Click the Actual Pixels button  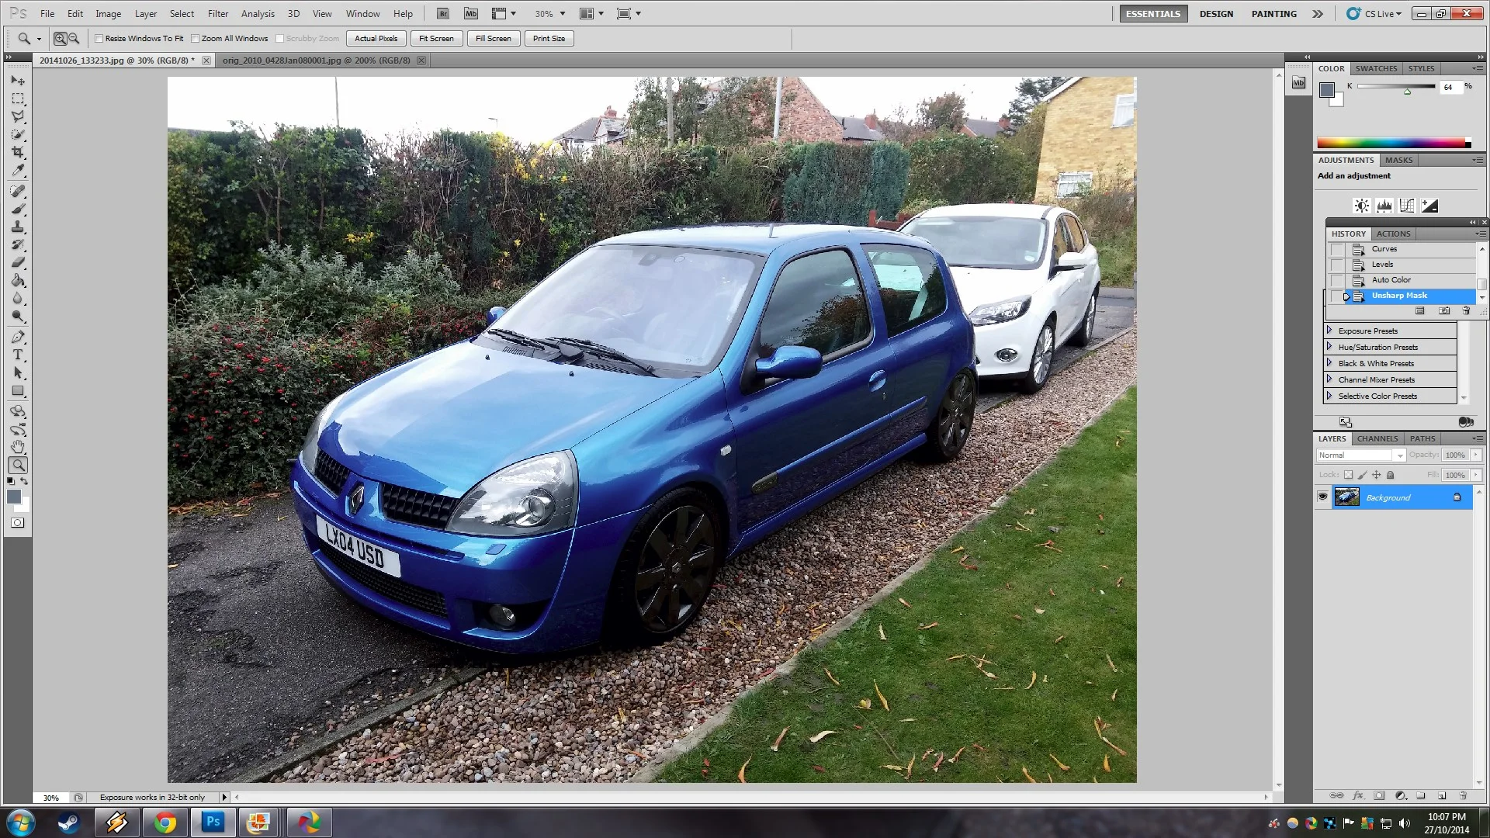376,39
